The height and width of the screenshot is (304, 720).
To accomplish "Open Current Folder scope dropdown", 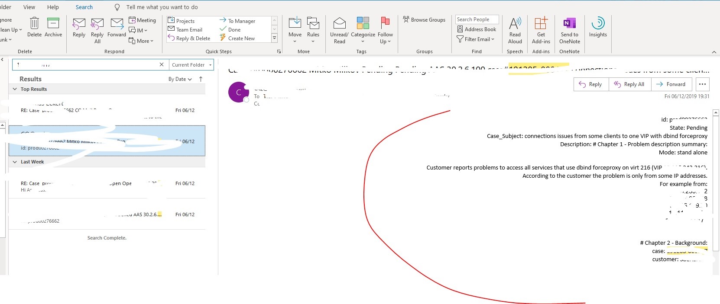I will coord(191,65).
